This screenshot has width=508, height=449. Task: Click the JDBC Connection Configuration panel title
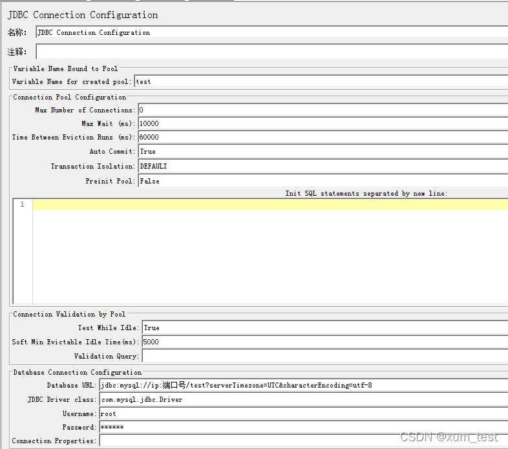[x=83, y=15]
